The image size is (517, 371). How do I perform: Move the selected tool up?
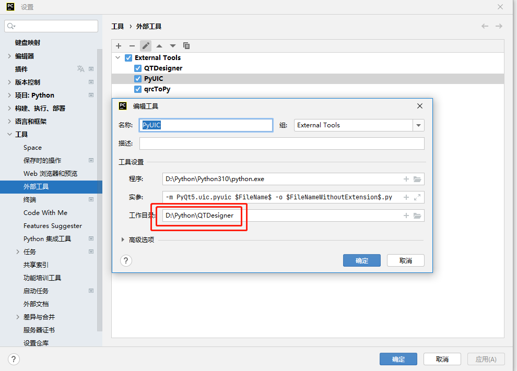coord(159,46)
